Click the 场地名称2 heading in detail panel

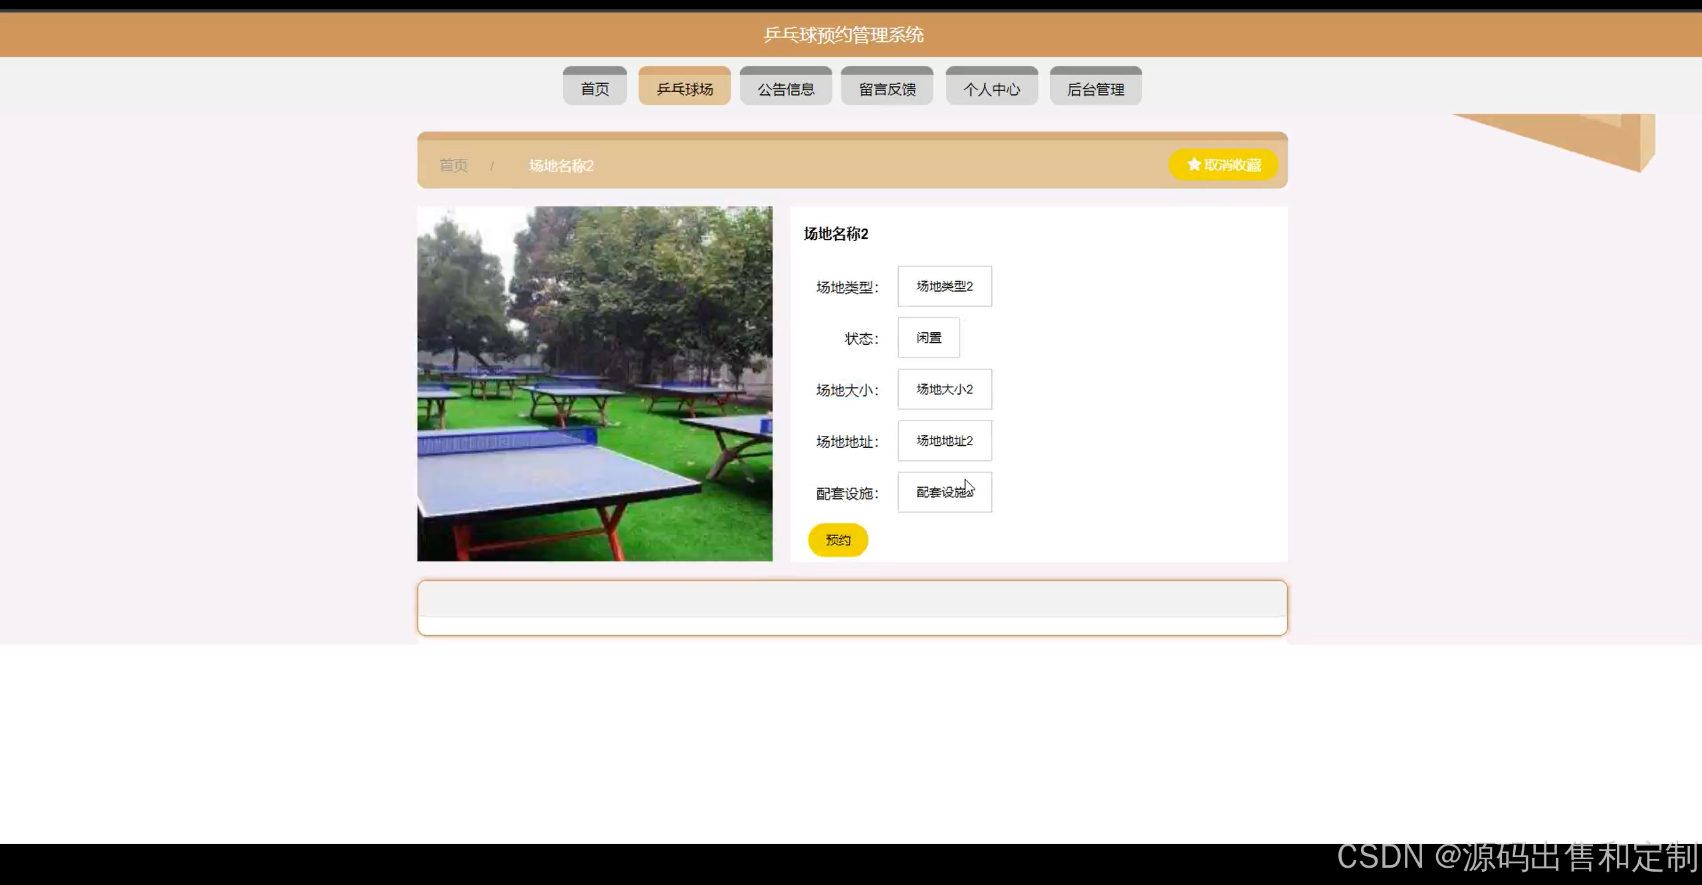[x=836, y=234]
